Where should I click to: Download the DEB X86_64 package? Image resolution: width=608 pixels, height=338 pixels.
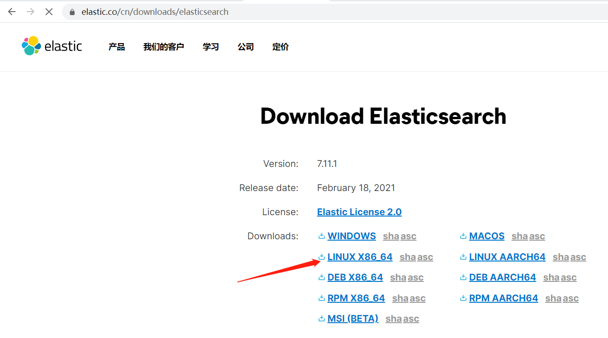coord(355,277)
